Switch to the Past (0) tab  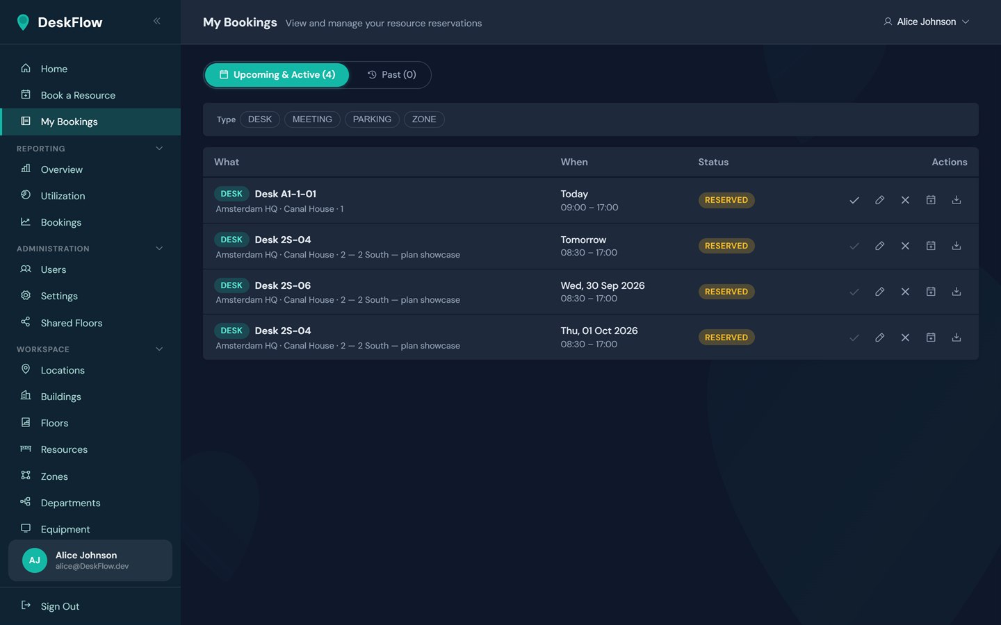pos(392,75)
